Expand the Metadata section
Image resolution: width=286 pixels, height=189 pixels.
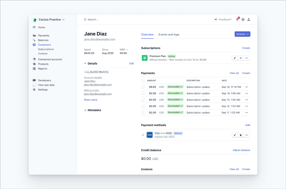(x=85, y=110)
